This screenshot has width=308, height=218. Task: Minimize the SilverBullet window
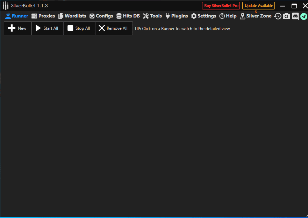(283, 6)
